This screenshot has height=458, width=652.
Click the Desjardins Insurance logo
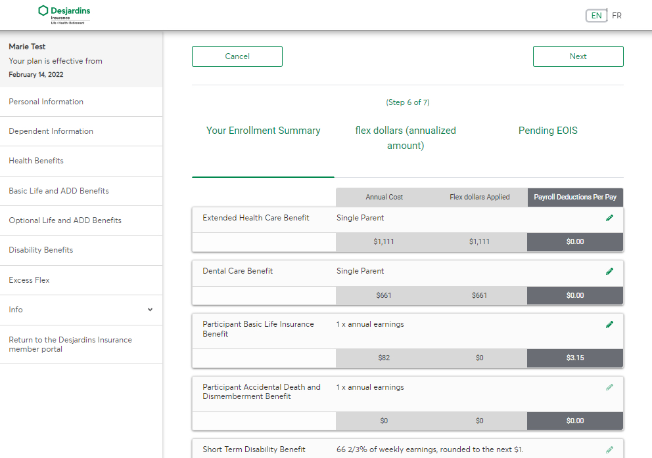click(64, 14)
